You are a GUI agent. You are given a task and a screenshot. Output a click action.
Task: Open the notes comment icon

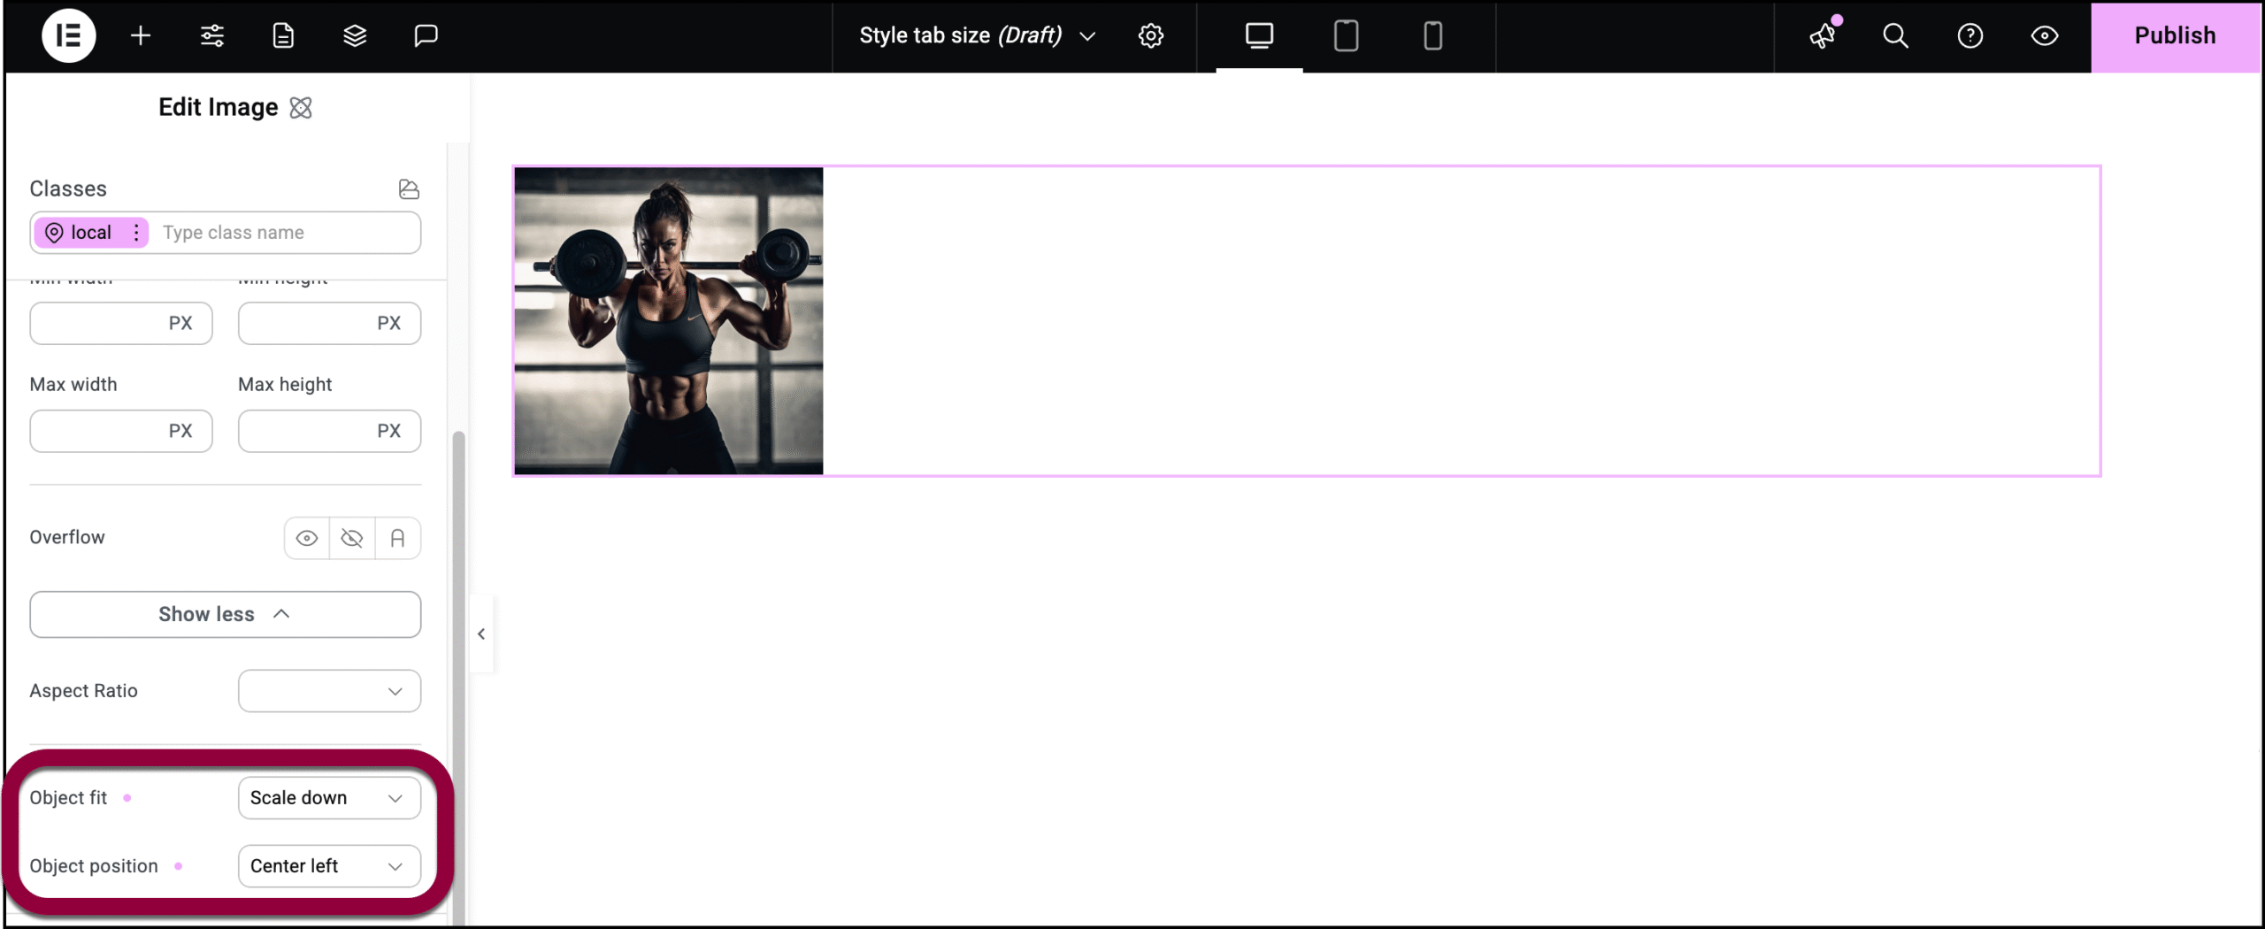point(426,35)
